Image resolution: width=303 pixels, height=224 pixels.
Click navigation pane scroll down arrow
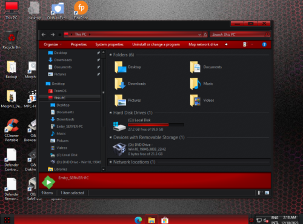[x=104, y=170]
